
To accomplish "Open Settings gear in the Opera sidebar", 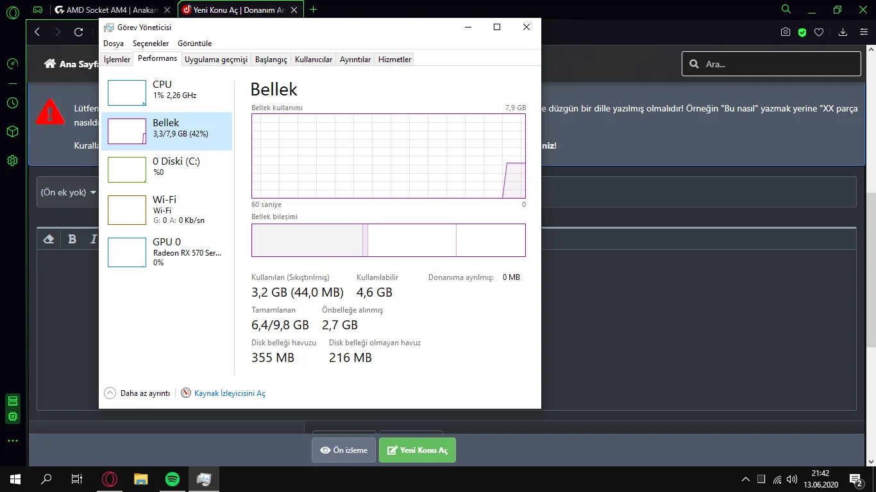I will (12, 160).
